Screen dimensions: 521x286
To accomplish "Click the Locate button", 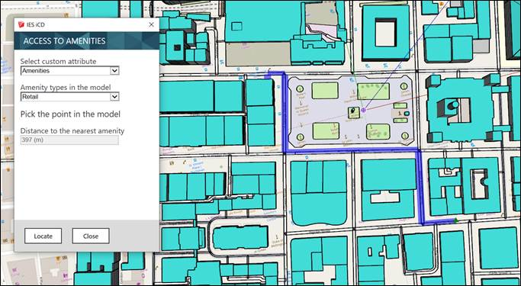I will coord(43,236).
